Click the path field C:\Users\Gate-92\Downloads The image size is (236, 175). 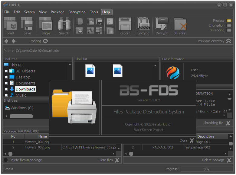click(x=37, y=51)
